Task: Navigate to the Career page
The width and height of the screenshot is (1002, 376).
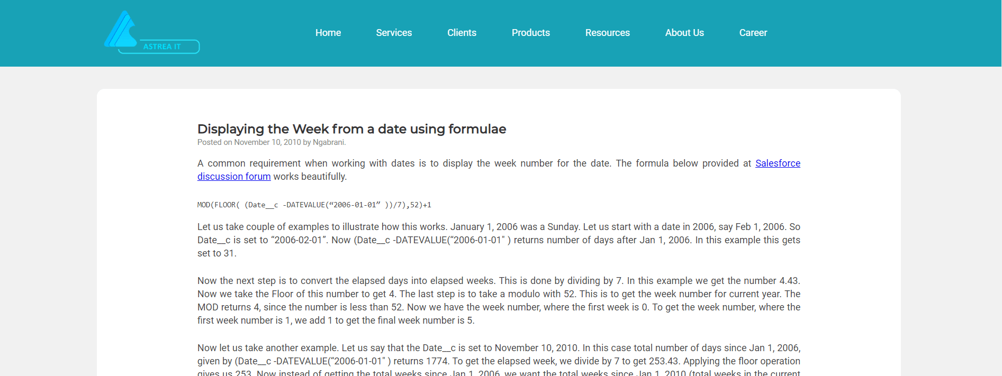Action: pyautogui.click(x=753, y=33)
